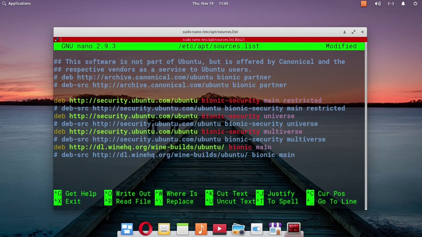Click the '^T To Spell' shortcut
This screenshot has width=422, height=237.
coord(277,201)
